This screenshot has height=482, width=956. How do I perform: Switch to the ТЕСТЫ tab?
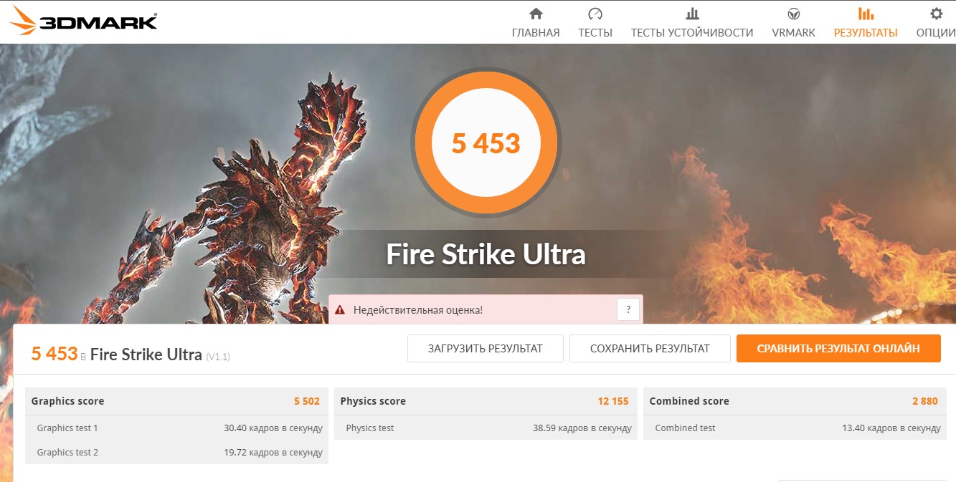coord(595,32)
